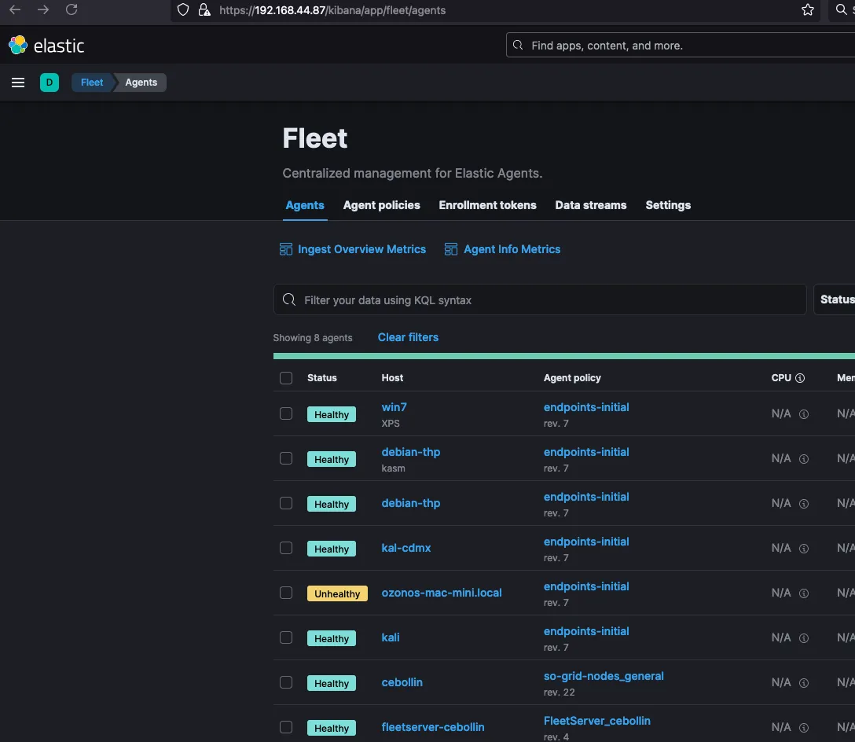Screen dimensions: 855x742
Task: Click the Unhealthy status badge
Action: (337, 593)
